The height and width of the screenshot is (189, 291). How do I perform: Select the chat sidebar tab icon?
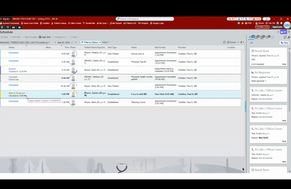click(x=268, y=37)
